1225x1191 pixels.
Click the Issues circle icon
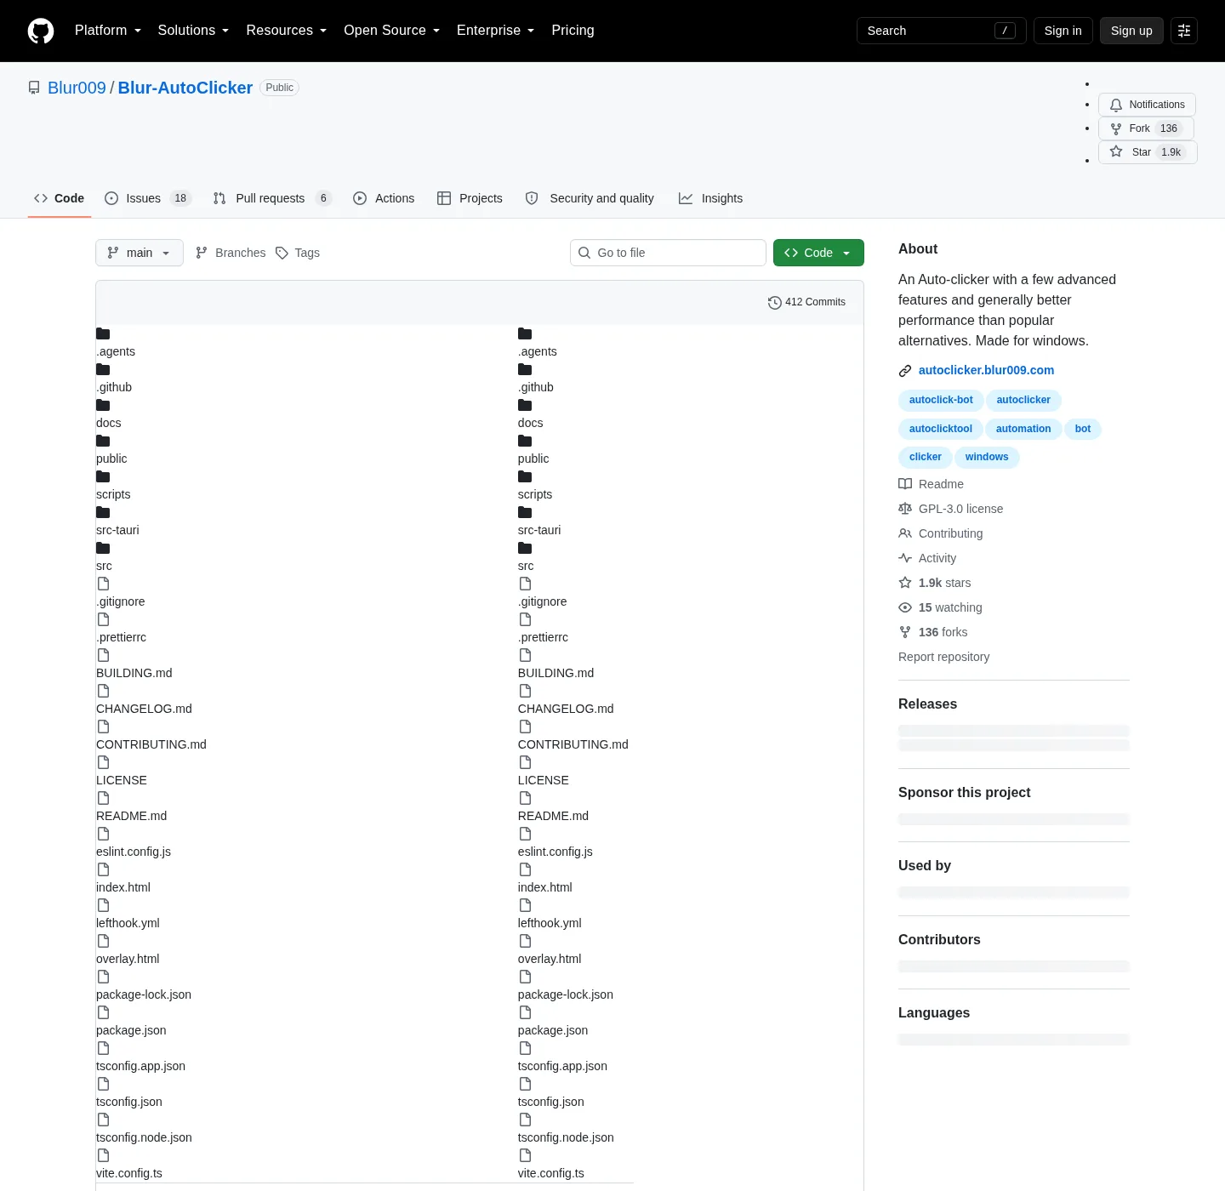[111, 198]
